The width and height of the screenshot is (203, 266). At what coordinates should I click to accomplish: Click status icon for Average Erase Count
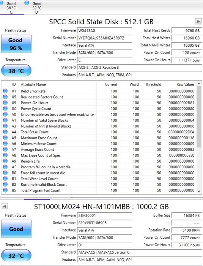click(5, 149)
